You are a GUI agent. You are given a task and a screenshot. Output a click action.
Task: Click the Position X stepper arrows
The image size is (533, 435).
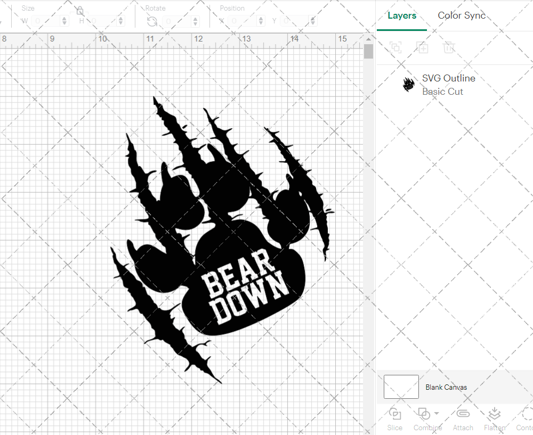(x=261, y=21)
